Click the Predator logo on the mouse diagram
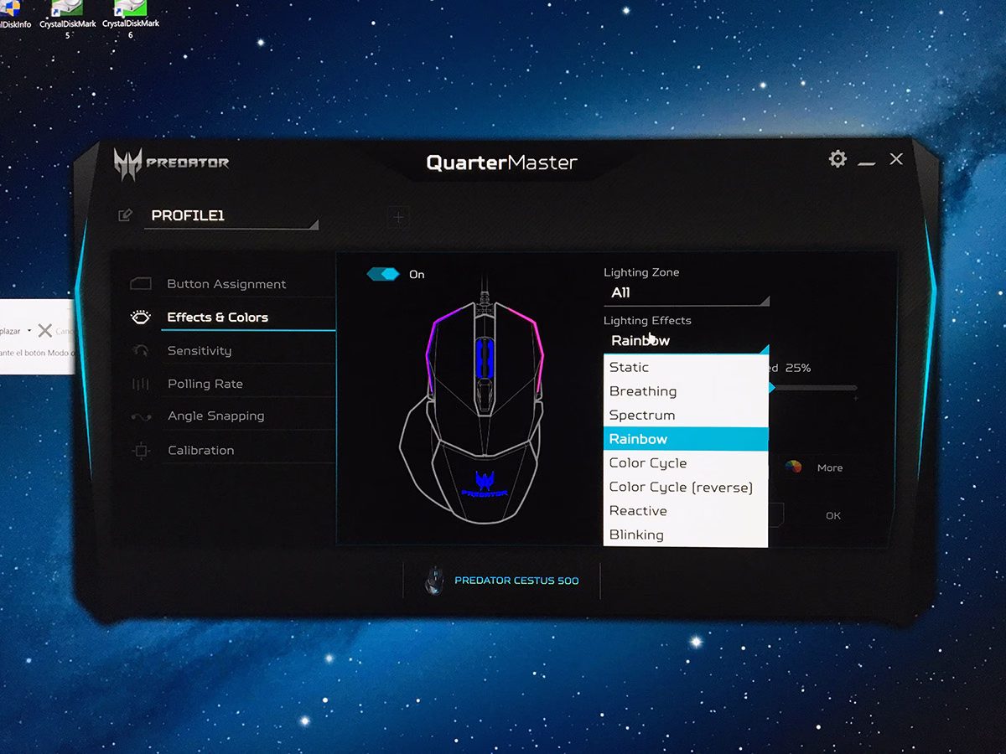The width and height of the screenshot is (1006, 754). click(484, 483)
